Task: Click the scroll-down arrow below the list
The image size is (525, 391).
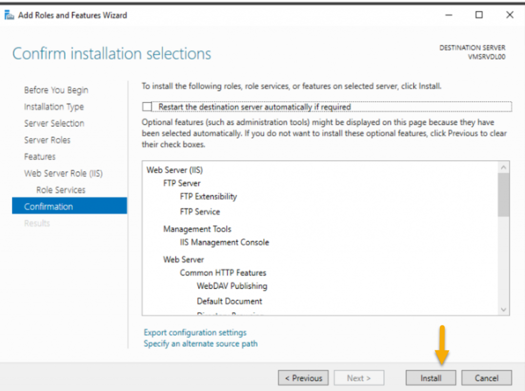Action: (x=503, y=309)
